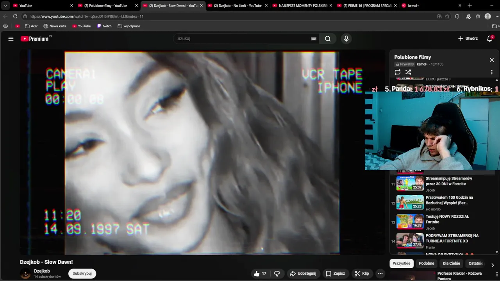Open the Dzejkob channel avatar
The height and width of the screenshot is (281, 500).
(x=25, y=274)
